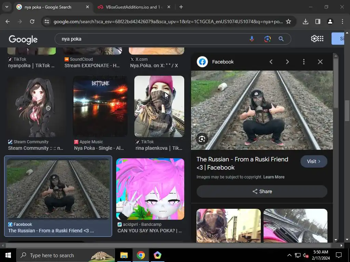Open CAN YOU SAY NYA POKA result
The image size is (350, 262).
pyautogui.click(x=150, y=231)
